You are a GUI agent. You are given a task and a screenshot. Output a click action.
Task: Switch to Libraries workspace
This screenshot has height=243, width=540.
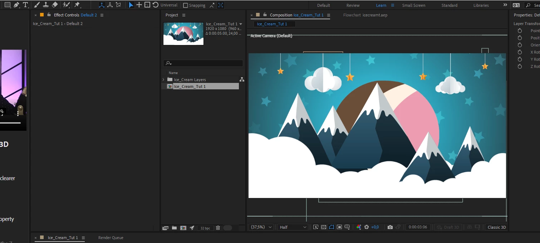[x=481, y=5]
